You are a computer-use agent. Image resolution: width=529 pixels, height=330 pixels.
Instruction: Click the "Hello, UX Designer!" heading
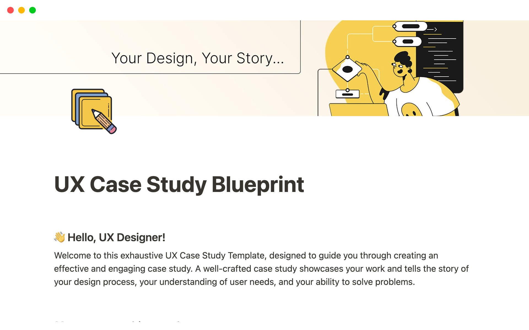point(116,237)
